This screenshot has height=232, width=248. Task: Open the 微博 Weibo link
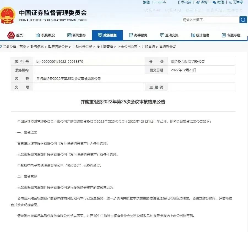click(202, 2)
